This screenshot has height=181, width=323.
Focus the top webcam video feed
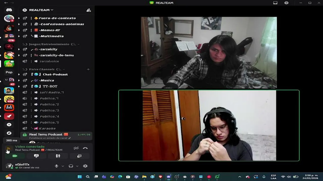pos(209,53)
